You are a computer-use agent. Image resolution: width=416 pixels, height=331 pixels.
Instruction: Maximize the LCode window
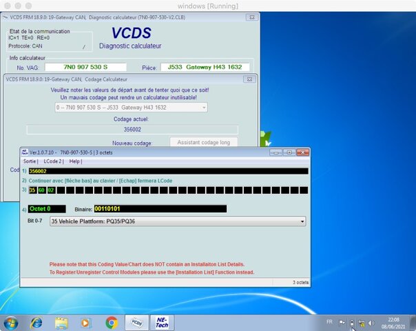289,152
